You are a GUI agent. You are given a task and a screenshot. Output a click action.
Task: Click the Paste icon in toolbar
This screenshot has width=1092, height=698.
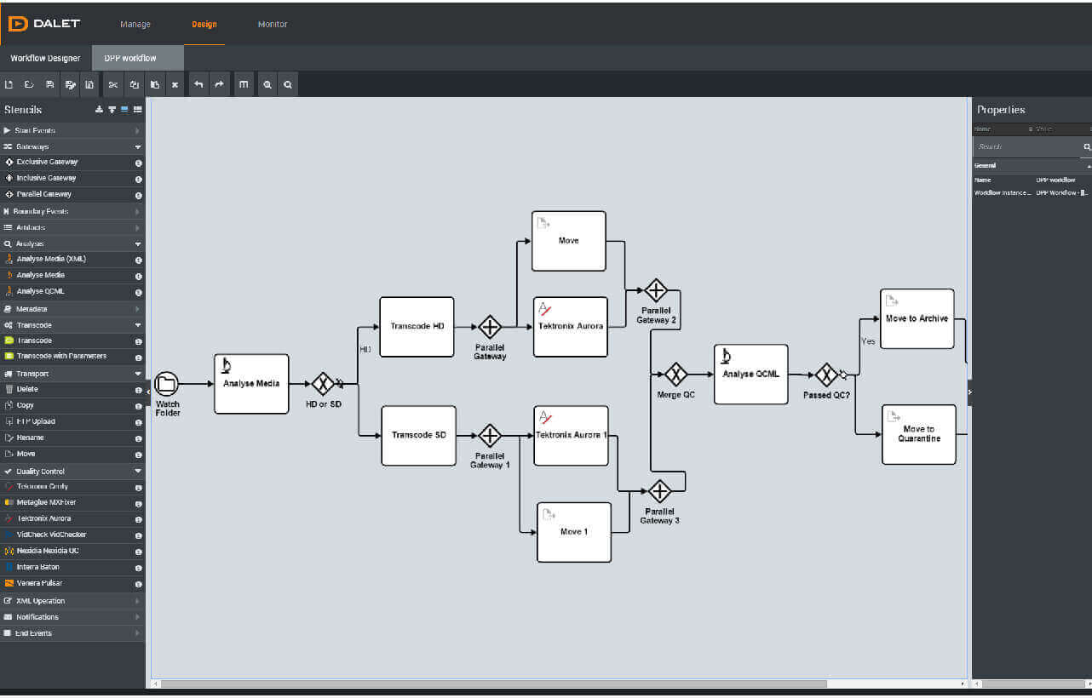coord(154,84)
